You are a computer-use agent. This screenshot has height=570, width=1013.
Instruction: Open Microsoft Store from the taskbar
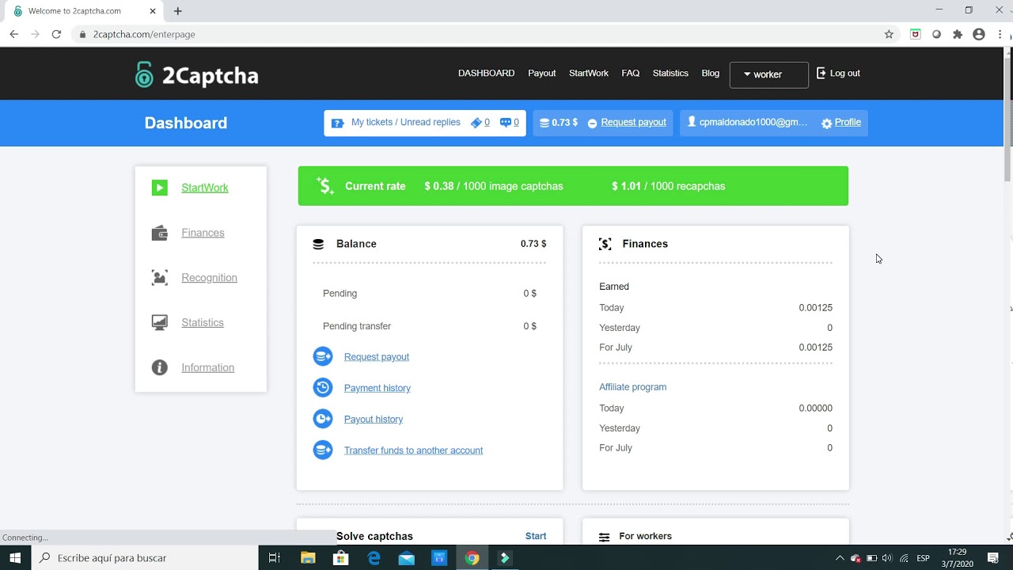(x=341, y=558)
